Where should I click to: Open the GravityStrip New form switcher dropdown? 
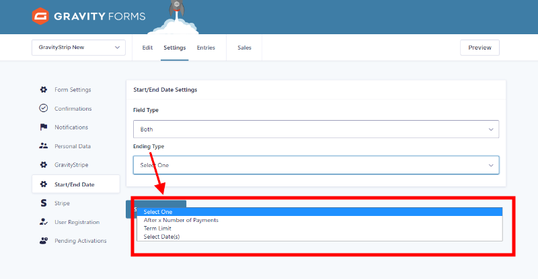click(x=79, y=48)
